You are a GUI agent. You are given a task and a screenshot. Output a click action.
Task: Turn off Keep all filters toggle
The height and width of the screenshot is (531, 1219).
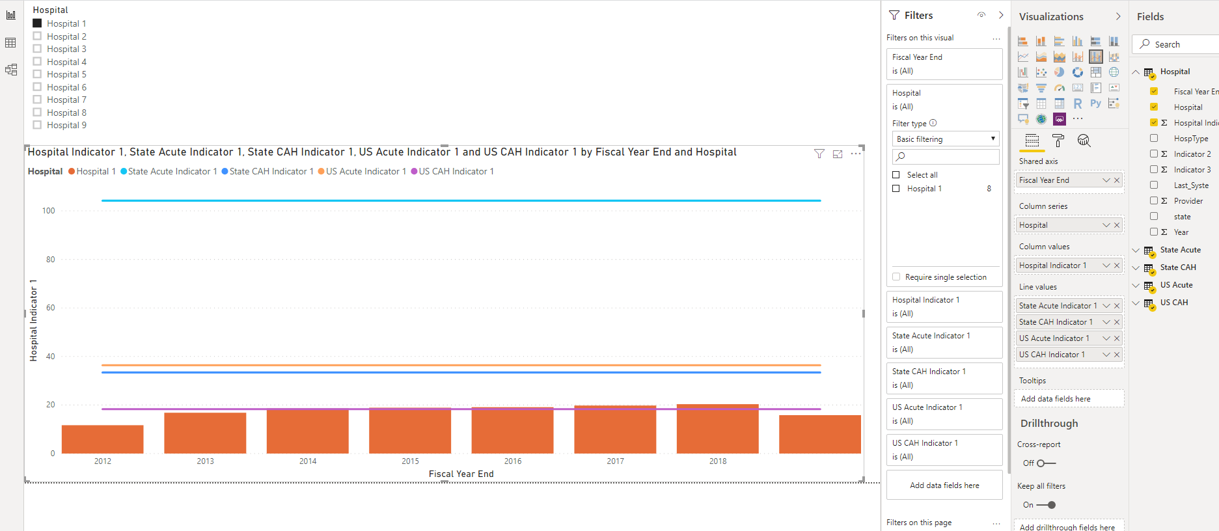[x=1046, y=505]
